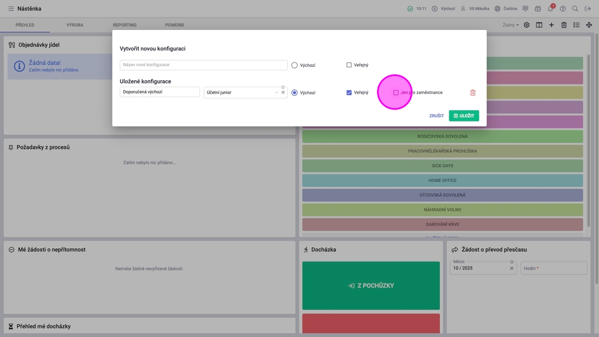
Task: Click the log out icon in header
Action: (x=588, y=9)
